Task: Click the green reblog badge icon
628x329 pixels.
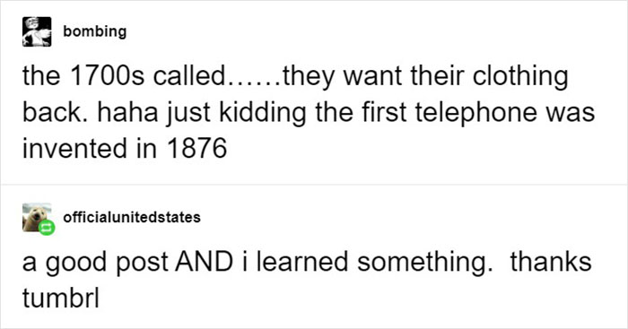Action: pos(47,228)
